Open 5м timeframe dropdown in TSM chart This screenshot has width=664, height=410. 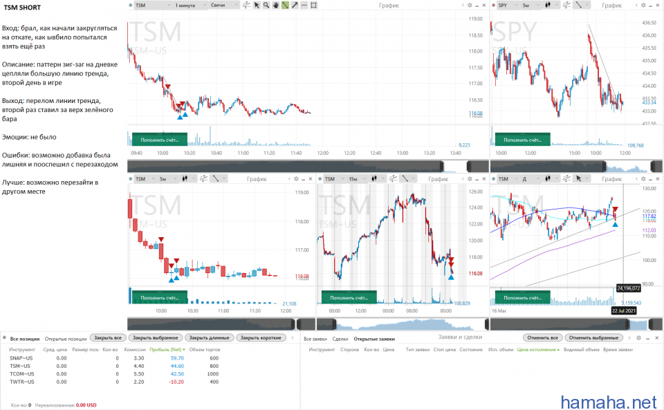pos(167,179)
